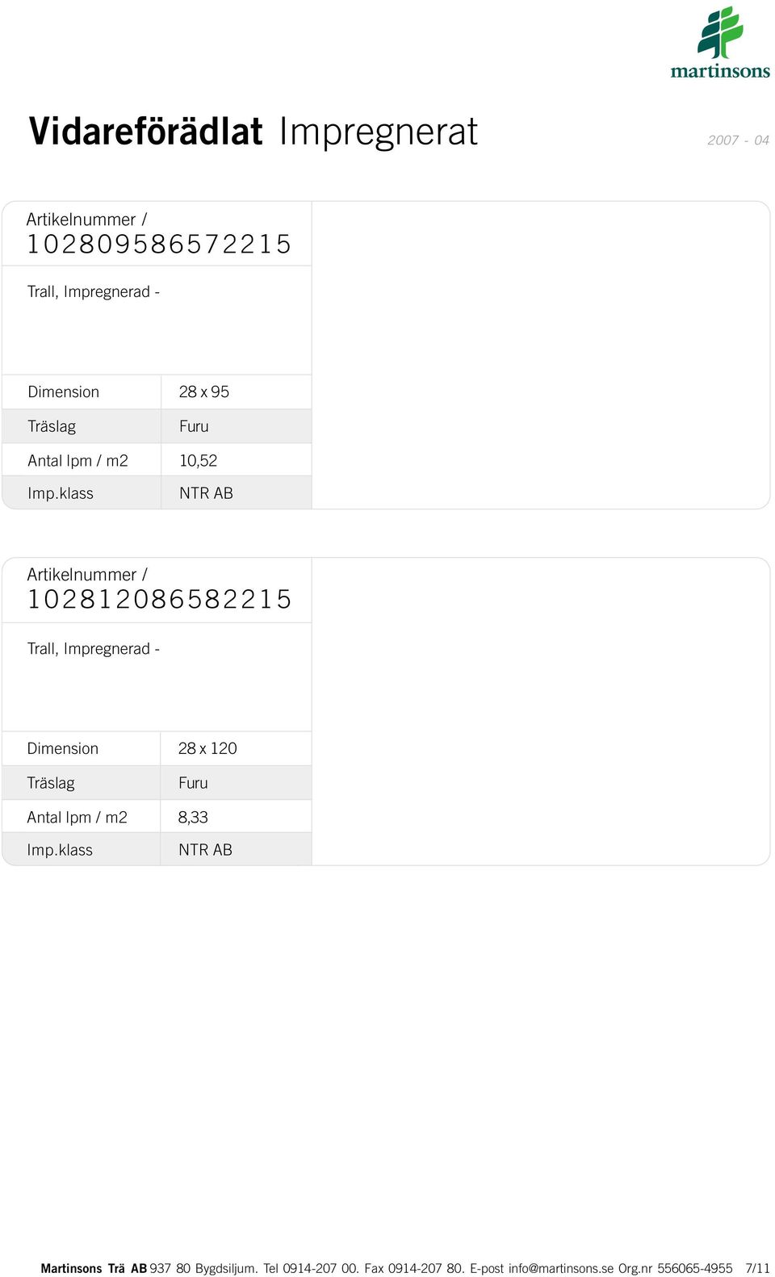Click the 10,52 lpm per m2 value
The width and height of the screenshot is (775, 1277).
click(198, 461)
